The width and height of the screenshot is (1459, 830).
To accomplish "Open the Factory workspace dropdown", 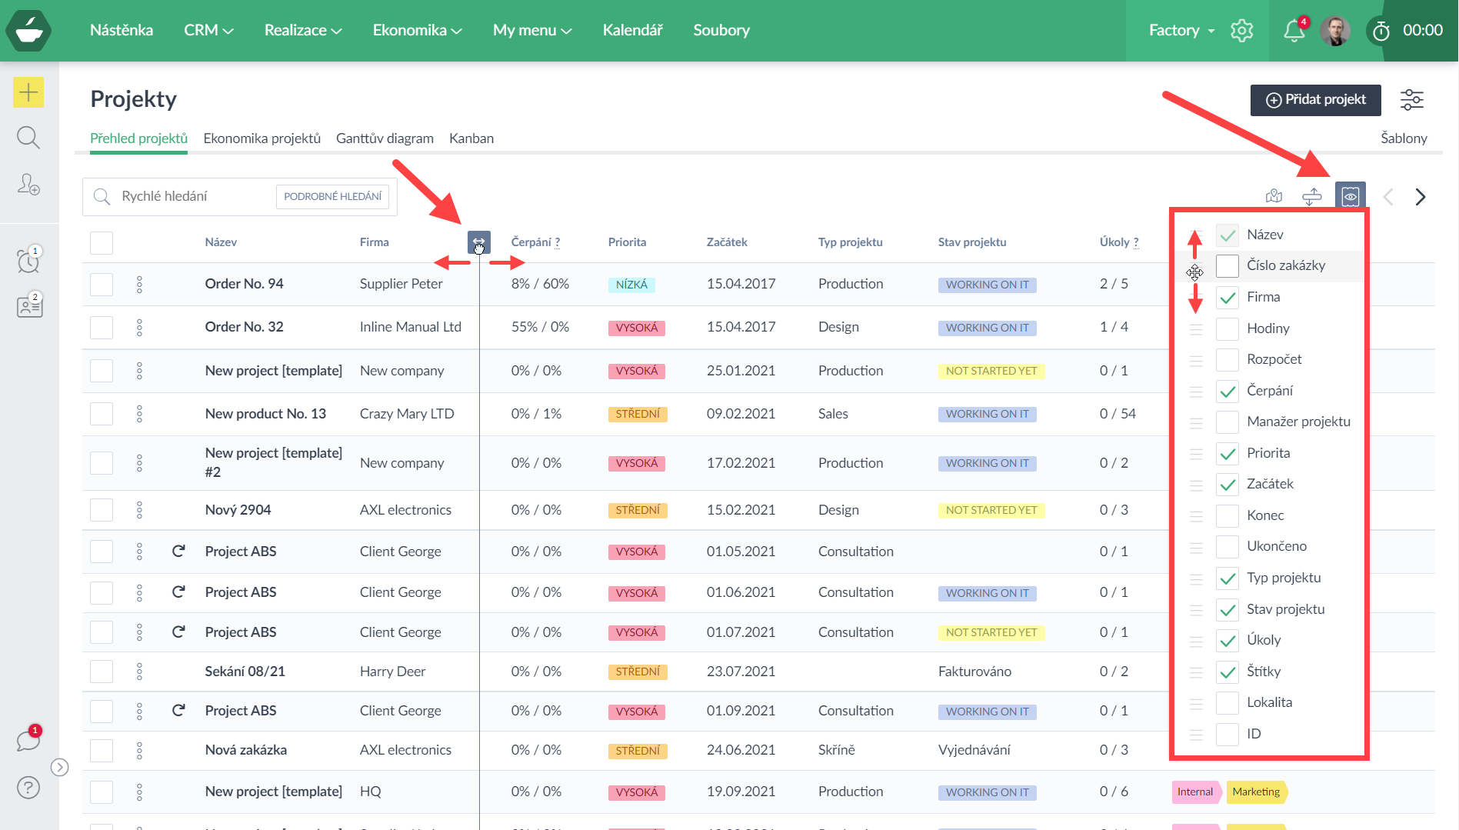I will (x=1181, y=31).
